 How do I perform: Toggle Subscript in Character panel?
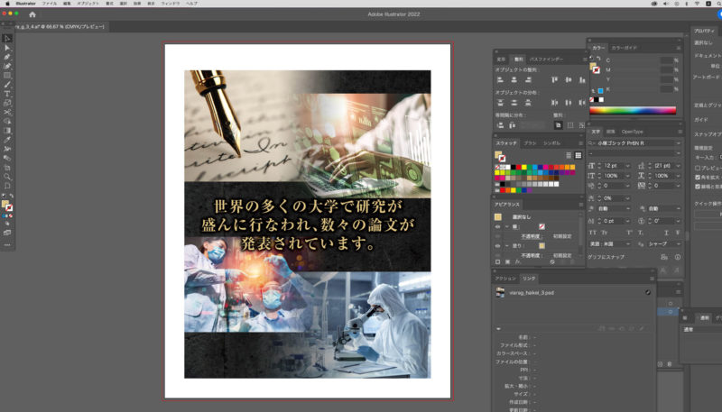click(x=641, y=233)
